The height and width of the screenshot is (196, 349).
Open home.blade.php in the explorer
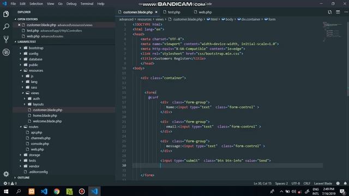45,115
